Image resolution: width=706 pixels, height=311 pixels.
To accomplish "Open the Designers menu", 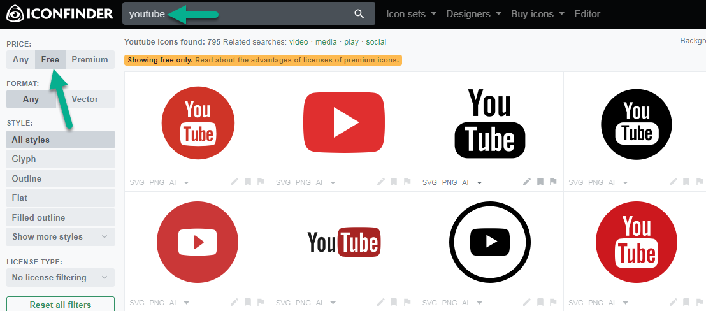I will coord(473,14).
